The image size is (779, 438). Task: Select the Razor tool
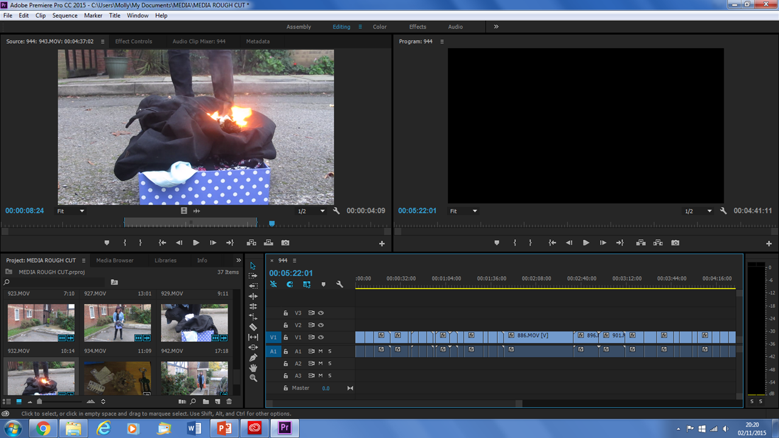pyautogui.click(x=253, y=327)
